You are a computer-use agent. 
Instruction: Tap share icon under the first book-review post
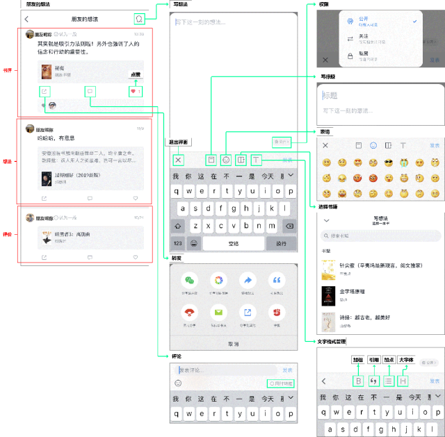[44, 92]
